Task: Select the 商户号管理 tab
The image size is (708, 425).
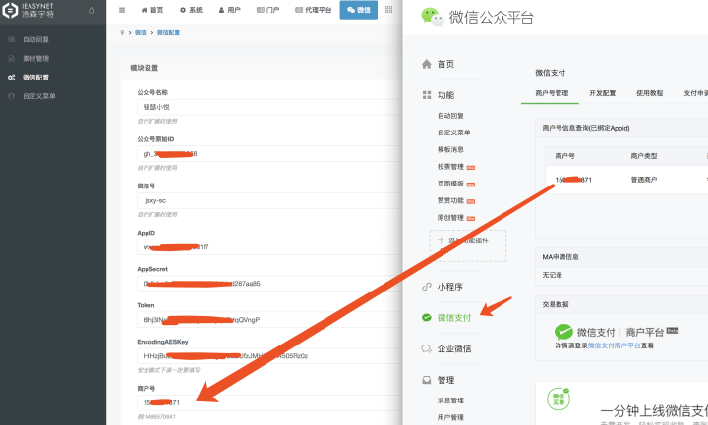Action: (x=552, y=93)
